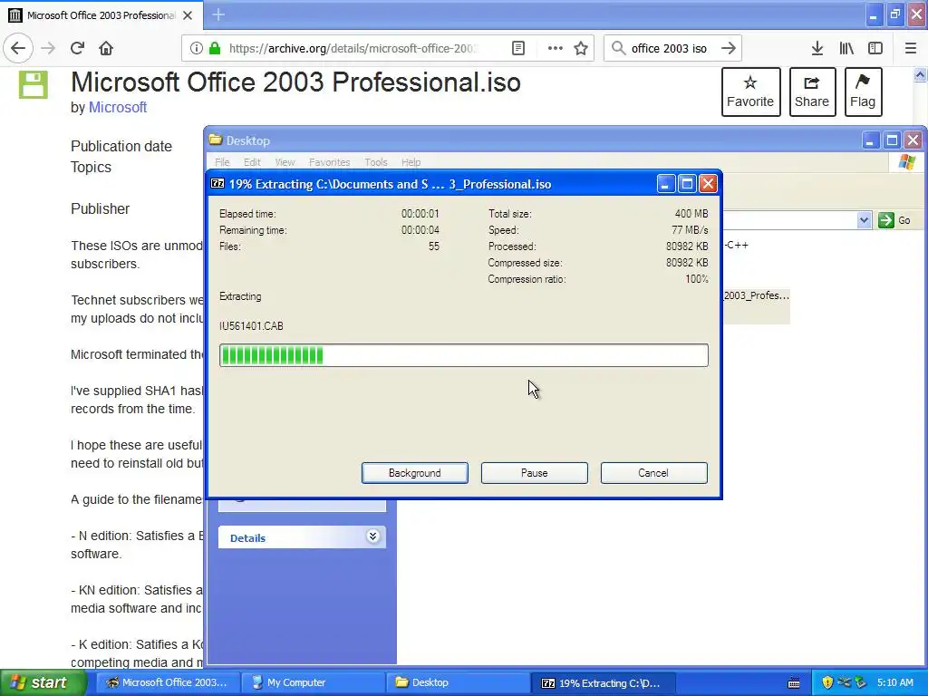Click the folder icon in Desktop title bar
This screenshot has width=928, height=696.
pyautogui.click(x=216, y=140)
